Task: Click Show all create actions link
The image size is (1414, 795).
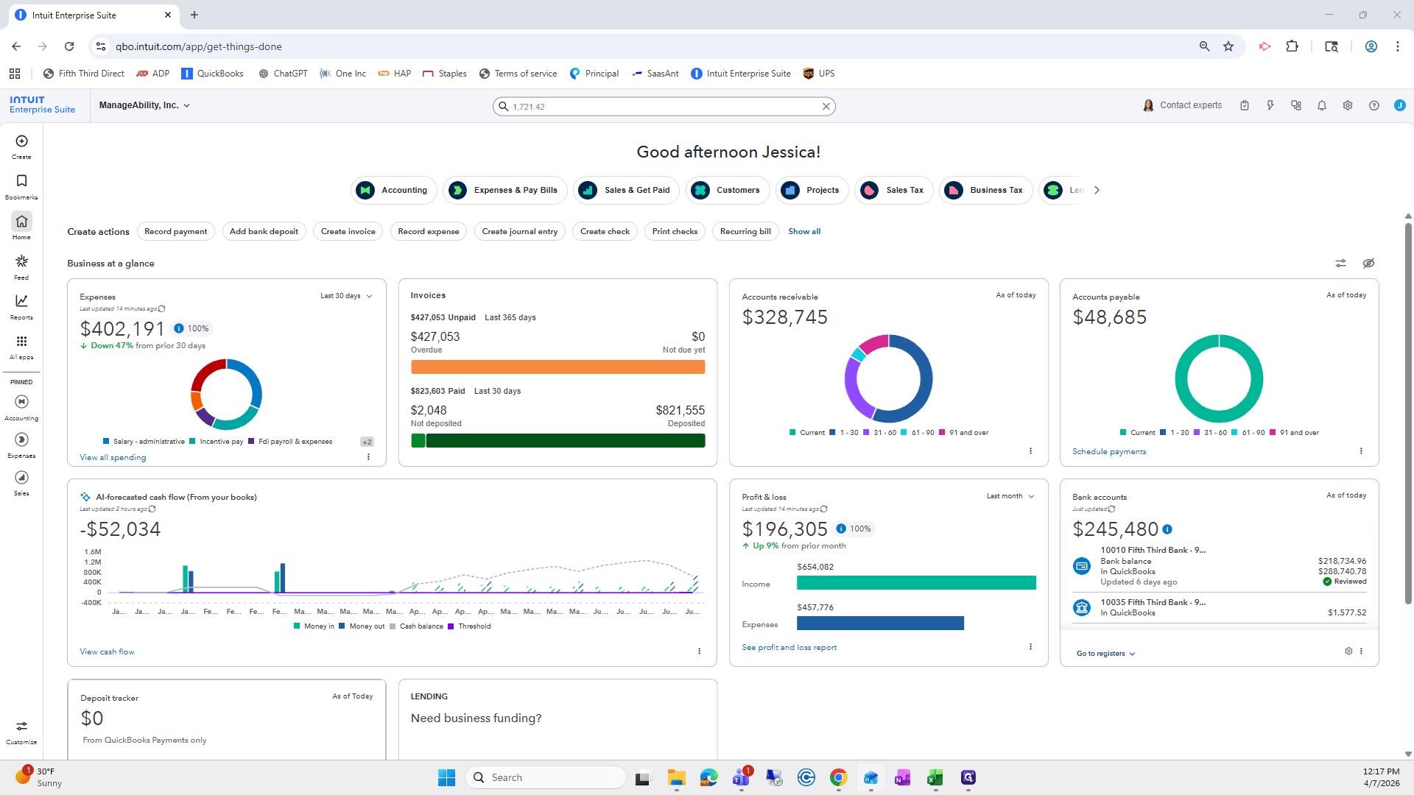Action: click(804, 231)
